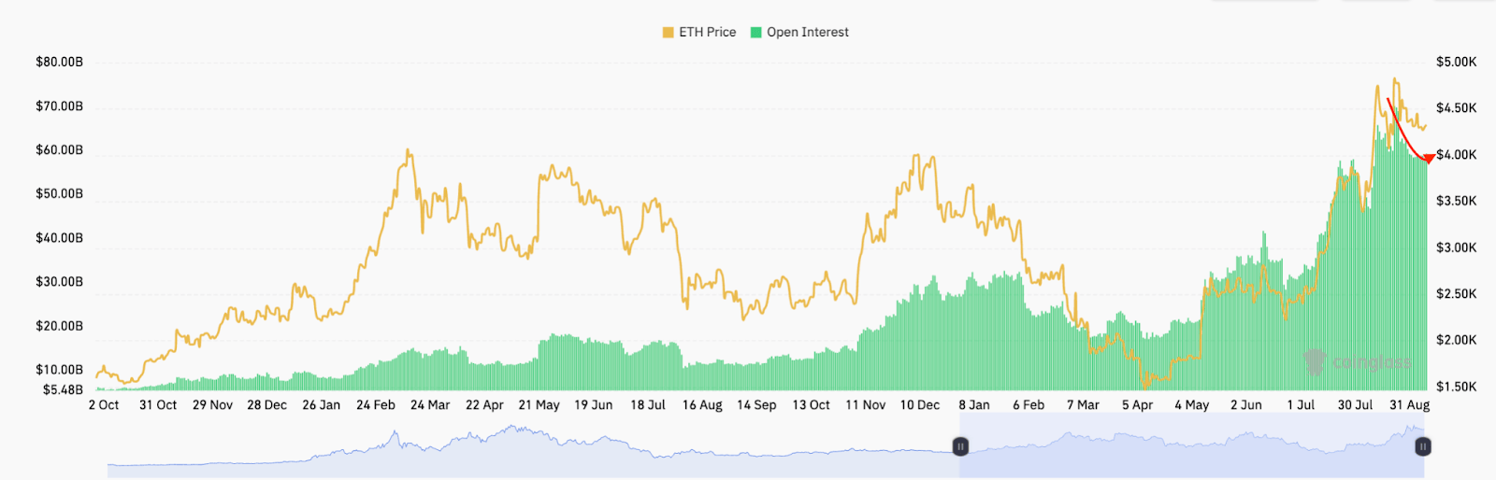
Task: Click the $5.48B left axis label
Action: [63, 389]
